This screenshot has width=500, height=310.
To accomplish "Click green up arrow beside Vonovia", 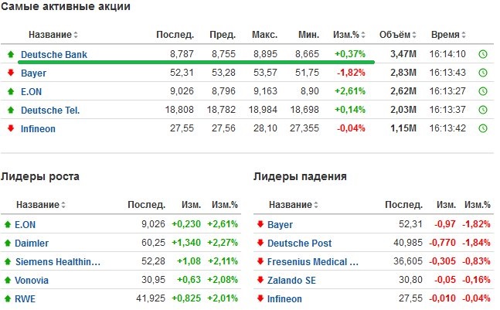I will pos(8,281).
